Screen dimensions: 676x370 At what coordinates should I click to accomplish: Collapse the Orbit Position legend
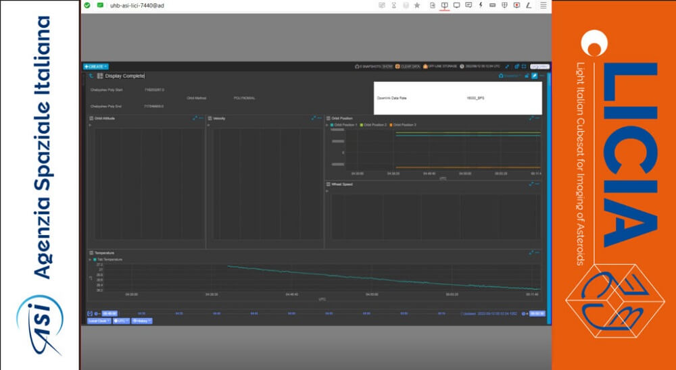click(x=328, y=125)
